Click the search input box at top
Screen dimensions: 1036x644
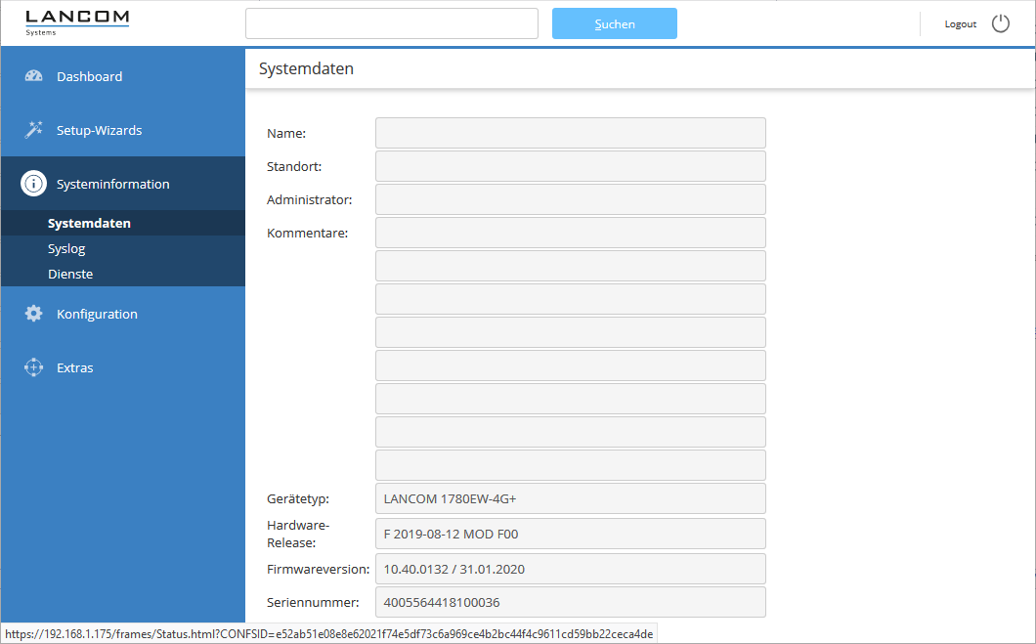coord(391,23)
